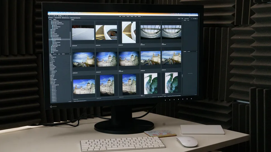Collapse the Ratings filter section
Viewport: 271px width, 152px height.
pyautogui.click(x=49, y=56)
